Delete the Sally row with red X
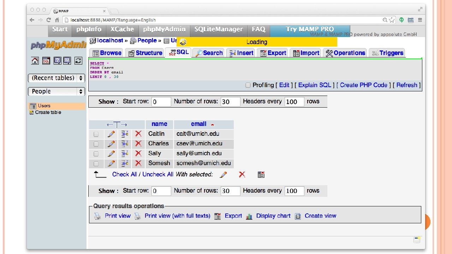The height and width of the screenshot is (254, 452). pos(138,153)
